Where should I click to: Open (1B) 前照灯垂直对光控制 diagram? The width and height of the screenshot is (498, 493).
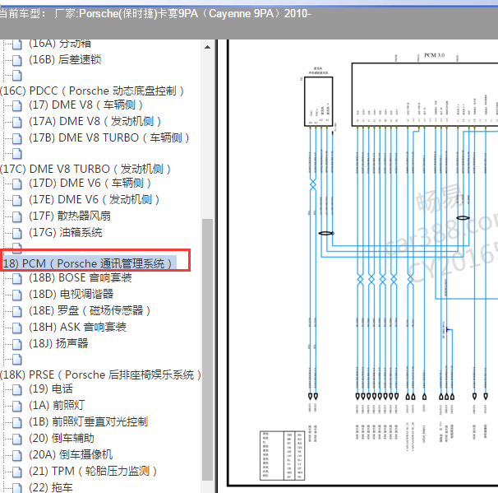click(88, 421)
